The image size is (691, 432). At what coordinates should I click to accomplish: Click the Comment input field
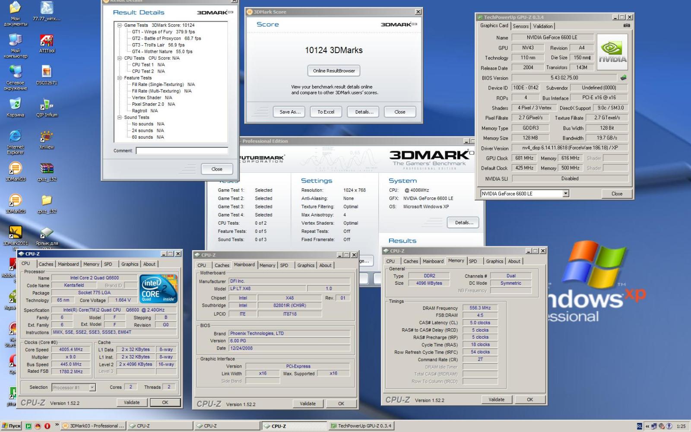coord(182,151)
